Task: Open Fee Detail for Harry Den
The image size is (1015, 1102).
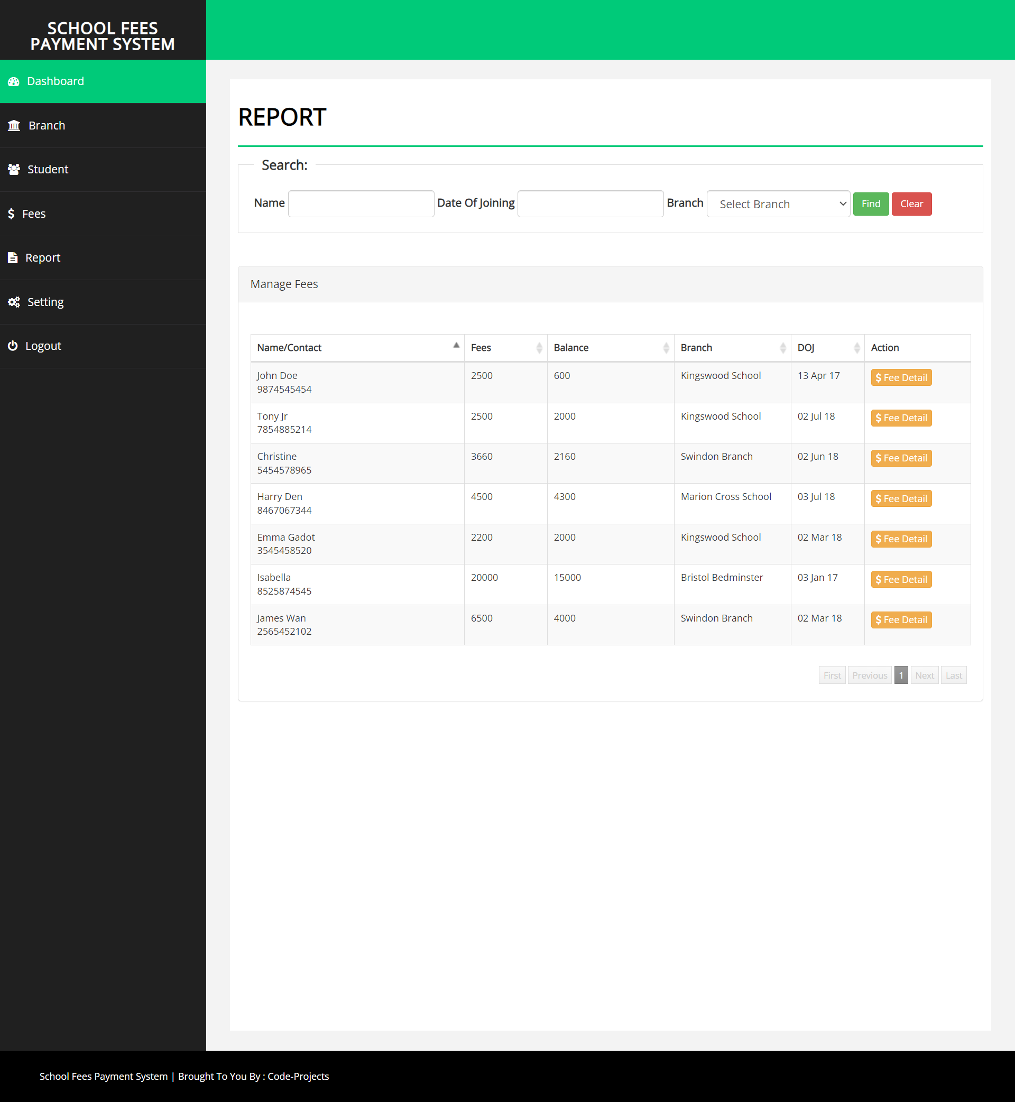Action: pyautogui.click(x=901, y=498)
